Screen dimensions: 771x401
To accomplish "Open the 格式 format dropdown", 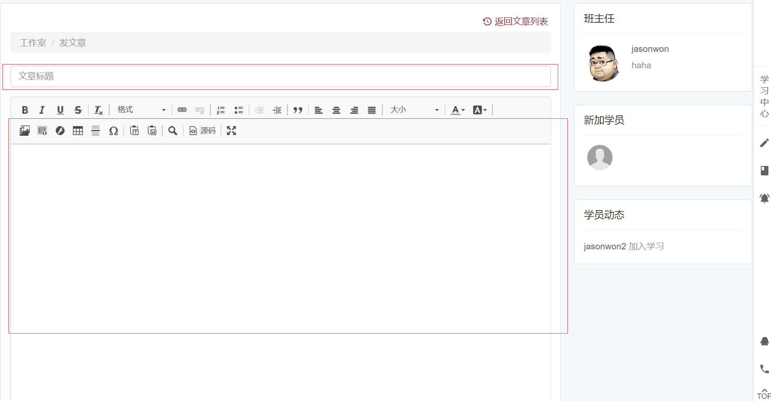I will pyautogui.click(x=141, y=110).
